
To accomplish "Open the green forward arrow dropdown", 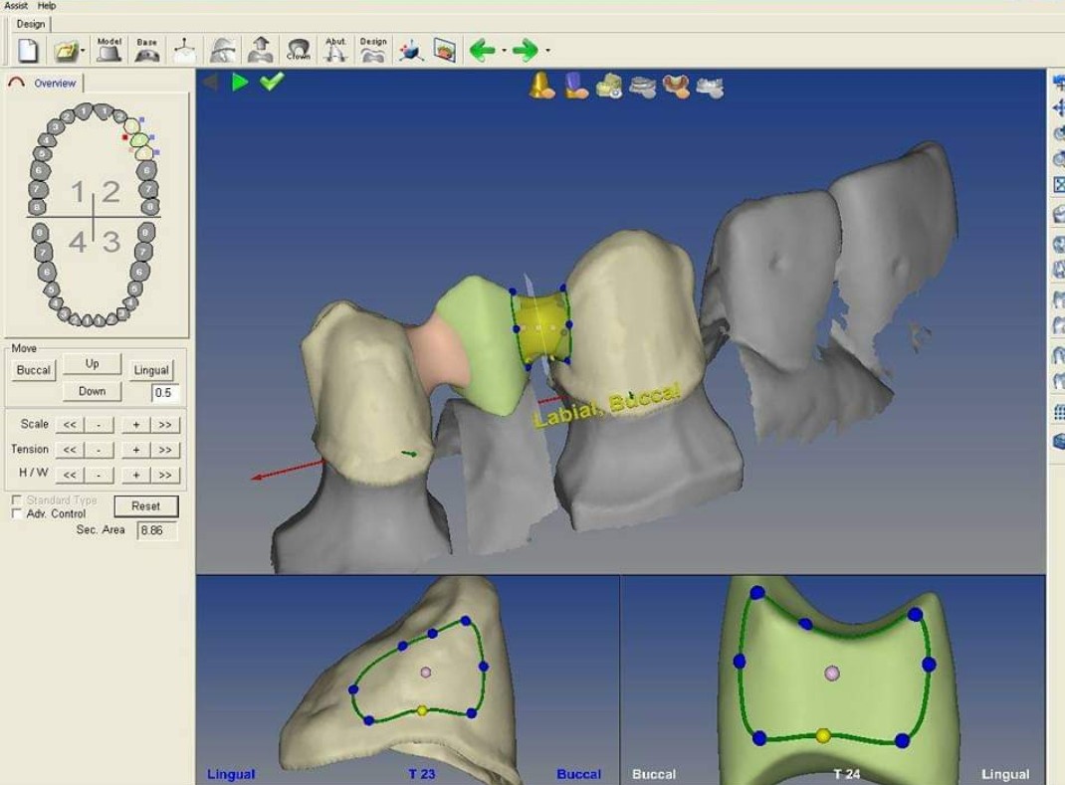I will pyautogui.click(x=547, y=51).
